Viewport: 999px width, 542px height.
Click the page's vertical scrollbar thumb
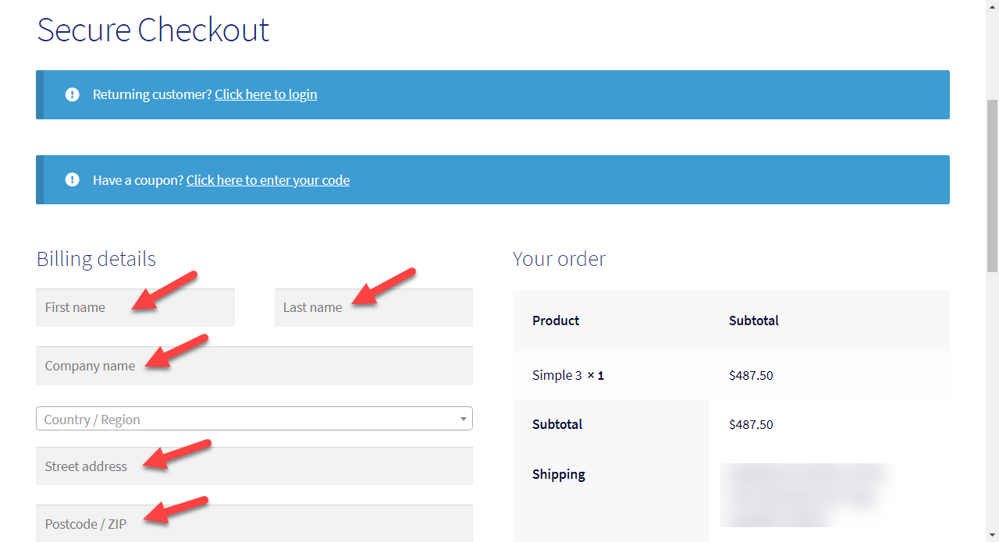coord(992,186)
